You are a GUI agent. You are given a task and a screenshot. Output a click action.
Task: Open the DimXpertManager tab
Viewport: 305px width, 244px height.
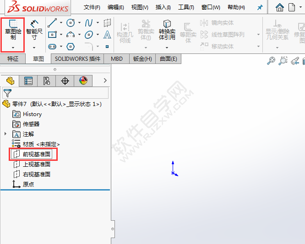65,81
